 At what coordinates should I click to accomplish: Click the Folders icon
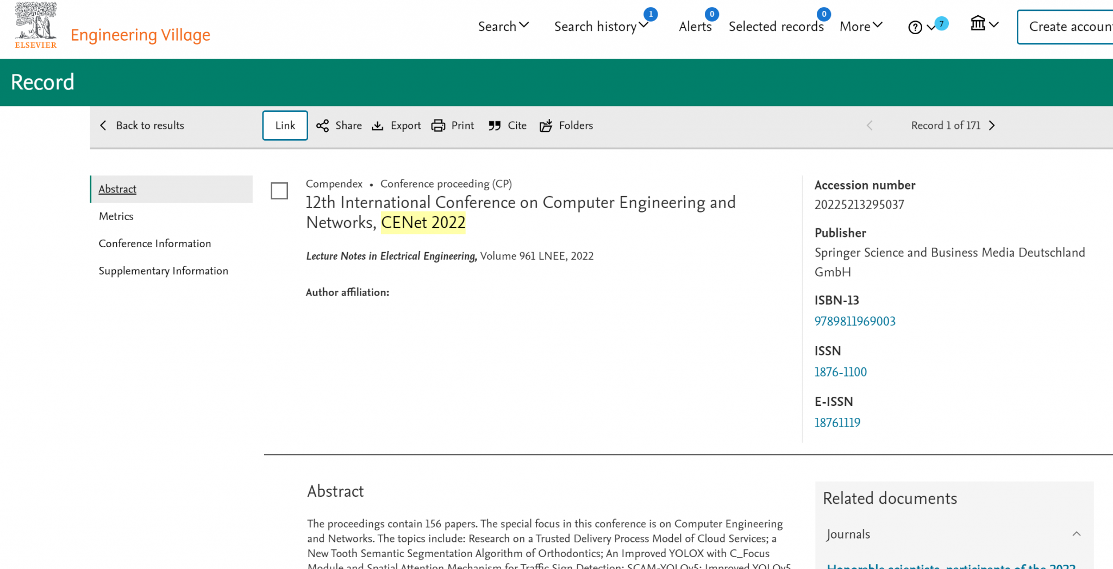click(546, 126)
